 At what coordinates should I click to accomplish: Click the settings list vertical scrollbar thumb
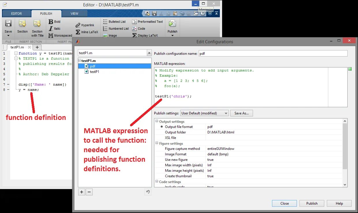[x=345, y=146]
